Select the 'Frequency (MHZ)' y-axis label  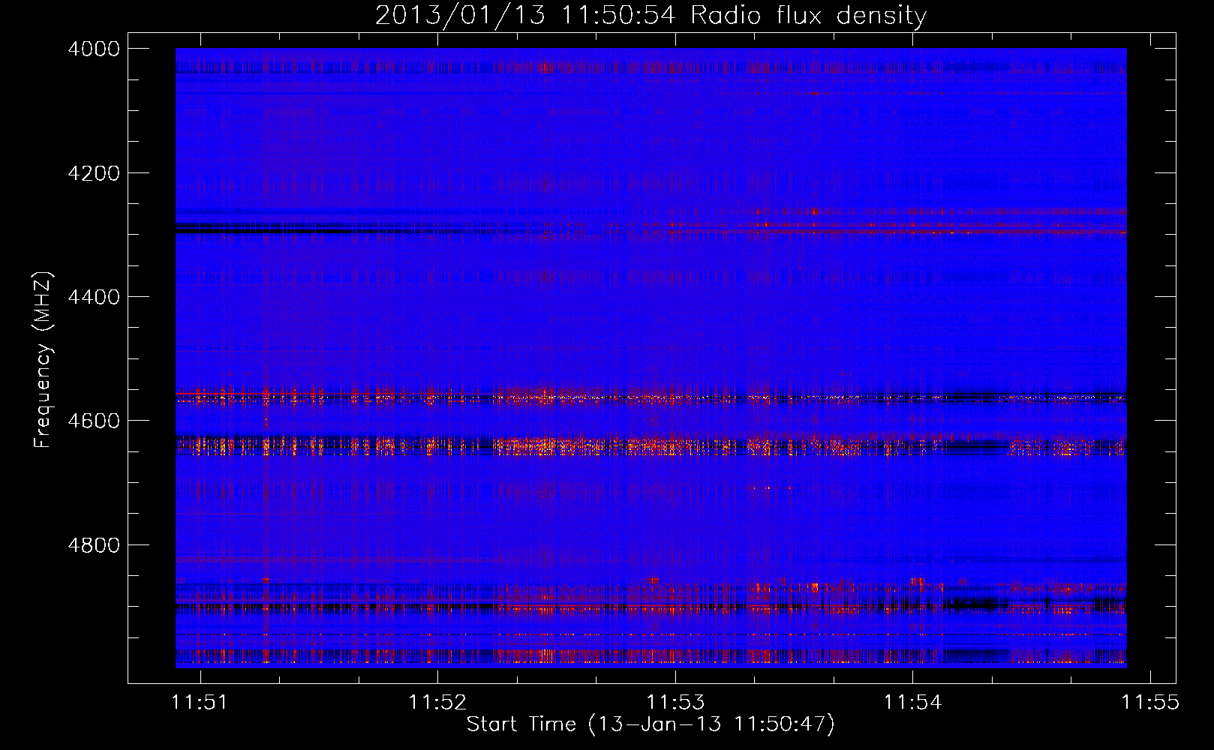pyautogui.click(x=43, y=360)
